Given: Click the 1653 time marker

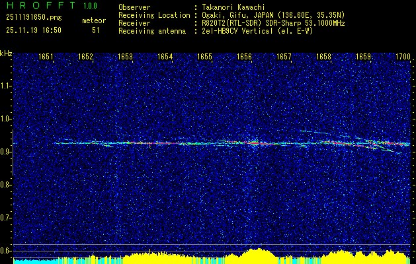Looking at the screenshot, I should click(125, 57).
